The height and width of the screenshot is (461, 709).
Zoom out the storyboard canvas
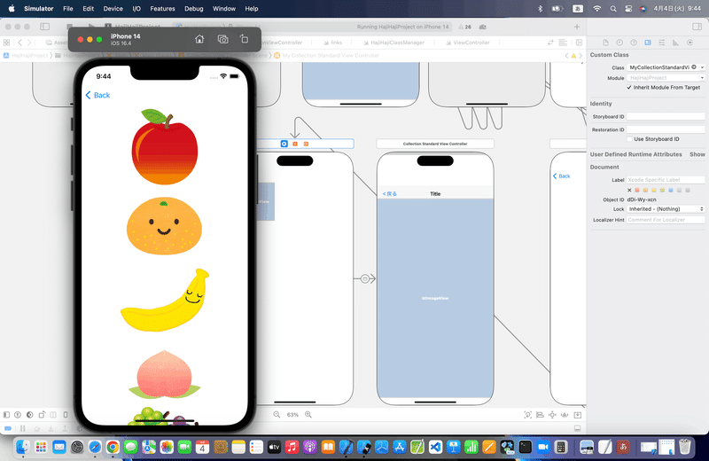click(x=277, y=414)
